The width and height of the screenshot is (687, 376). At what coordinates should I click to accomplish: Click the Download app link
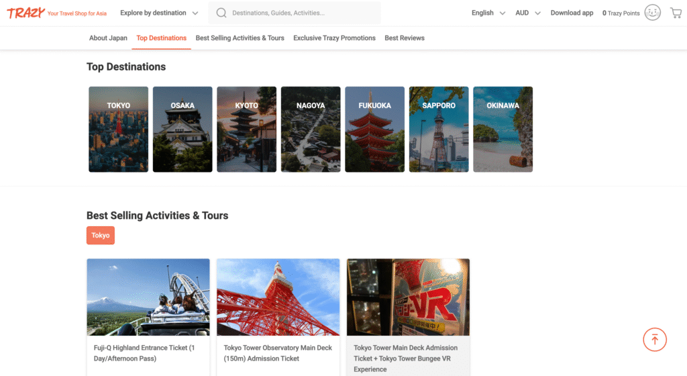572,13
